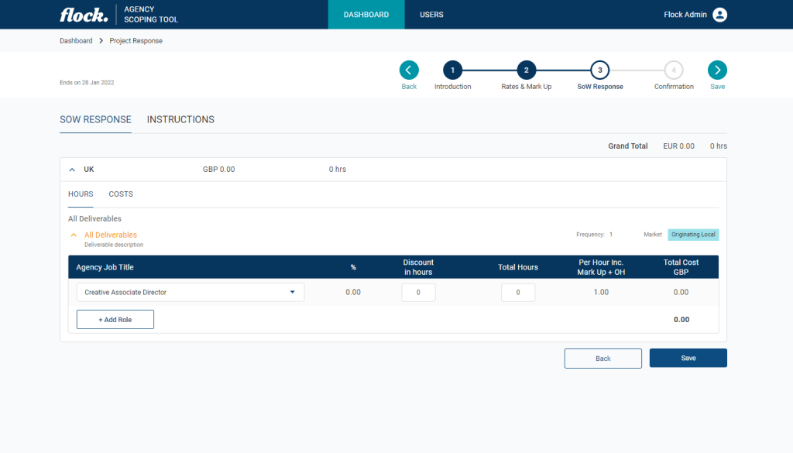Open the Flock Admin profile avatar

pyautogui.click(x=719, y=15)
